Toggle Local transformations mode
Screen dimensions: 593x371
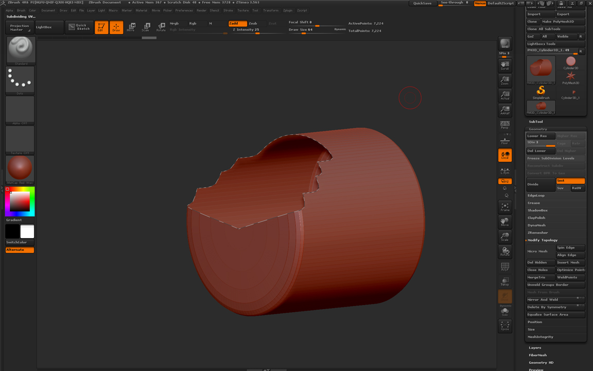[505, 155]
